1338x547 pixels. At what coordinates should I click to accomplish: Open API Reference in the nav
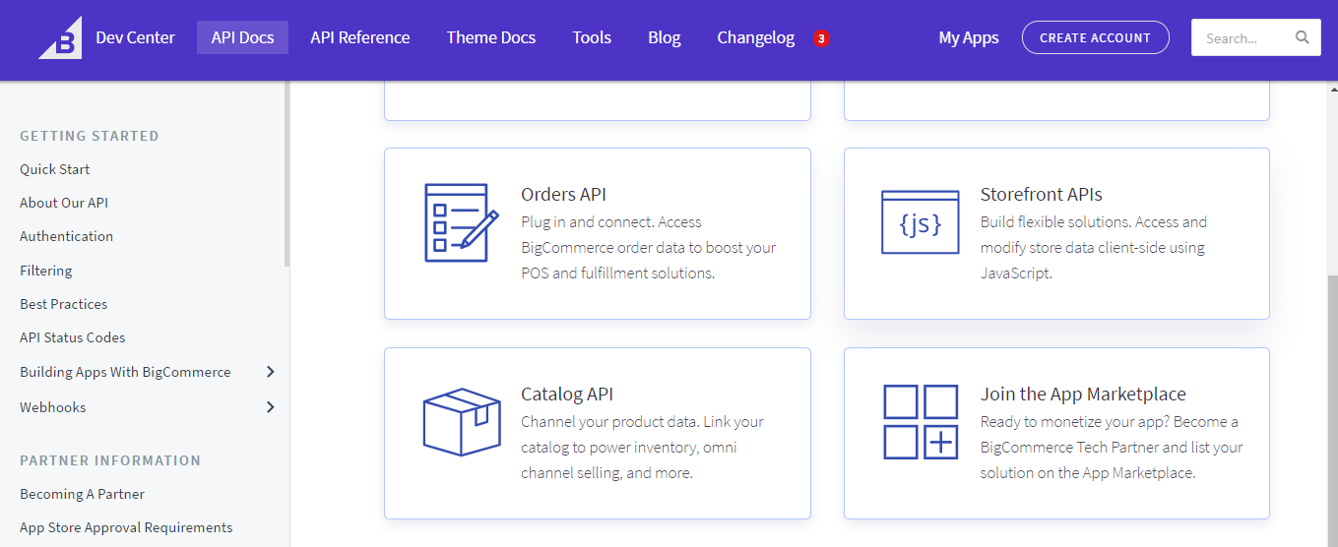pos(359,37)
